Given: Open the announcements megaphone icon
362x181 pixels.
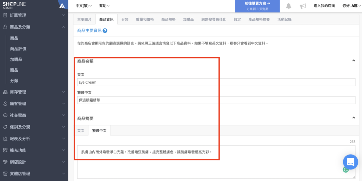Looking at the screenshot, I should coord(303,6).
